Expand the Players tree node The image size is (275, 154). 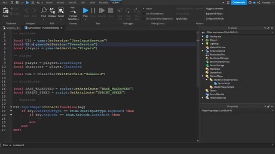[x=202, y=40]
